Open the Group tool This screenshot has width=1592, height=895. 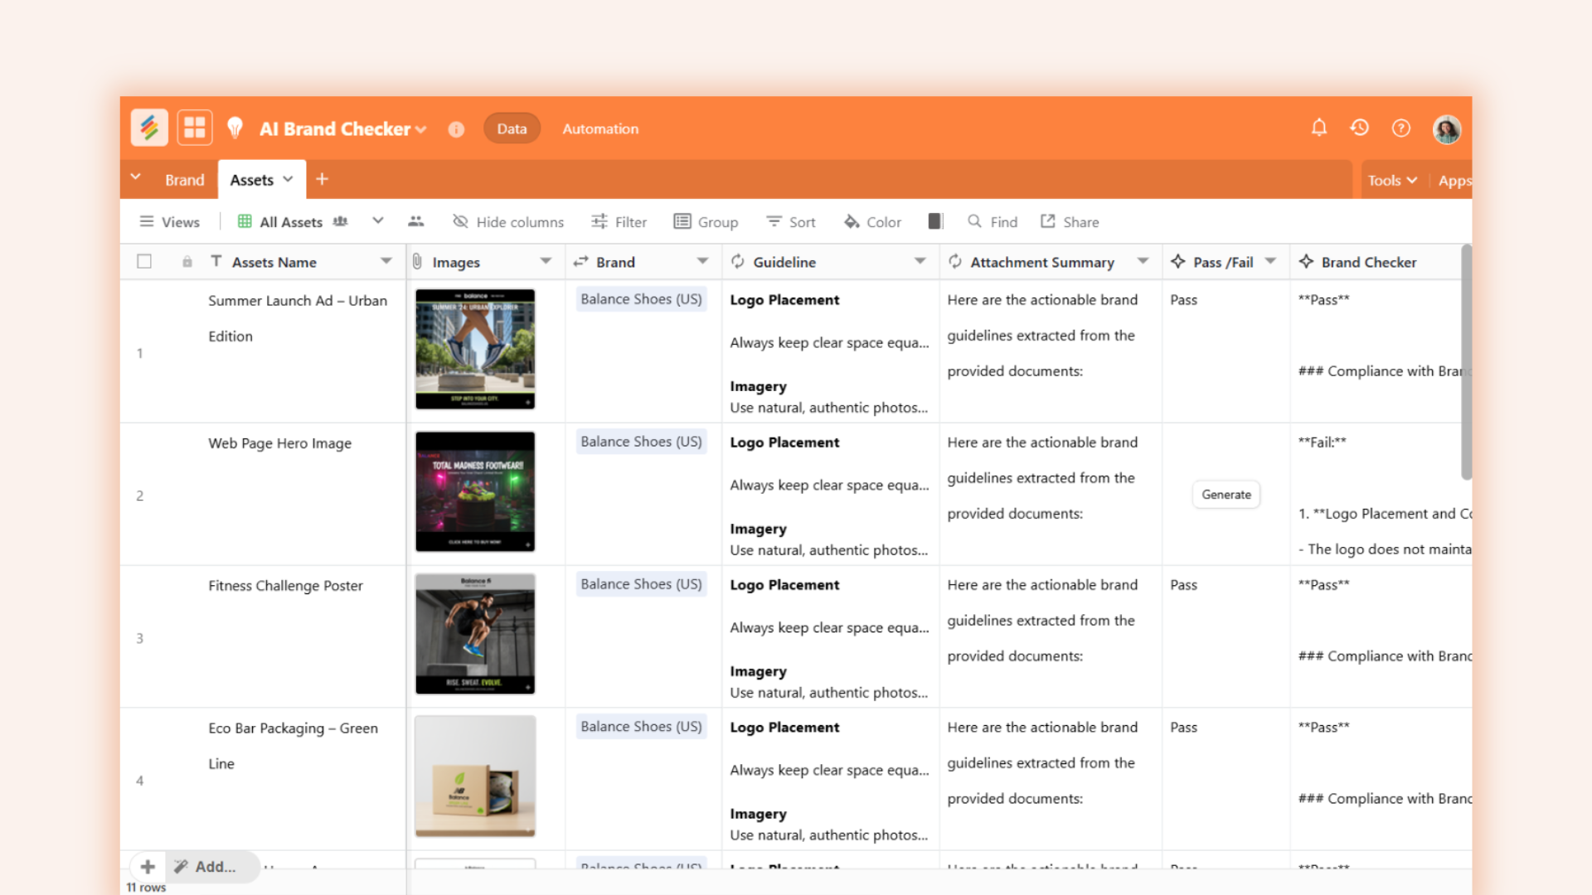click(706, 221)
